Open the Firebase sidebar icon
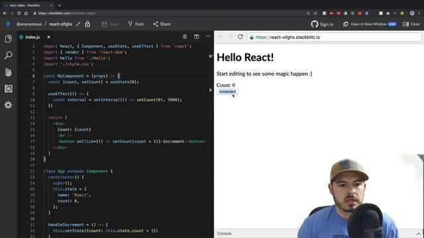 [x=8, y=72]
